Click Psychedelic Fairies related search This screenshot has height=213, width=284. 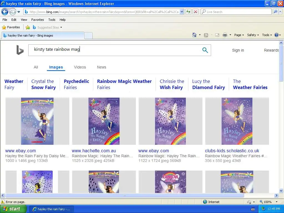(x=77, y=84)
